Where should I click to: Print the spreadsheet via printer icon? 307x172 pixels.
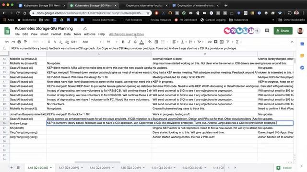[19, 42]
